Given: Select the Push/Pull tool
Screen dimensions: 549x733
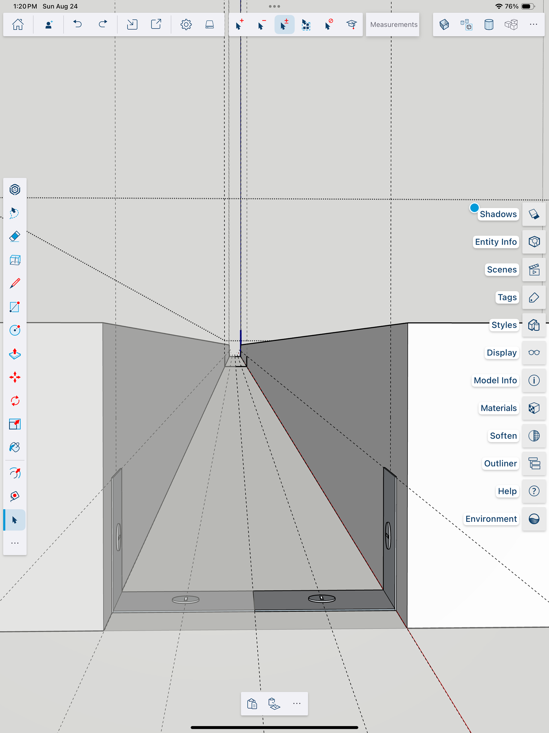Looking at the screenshot, I should 15,354.
